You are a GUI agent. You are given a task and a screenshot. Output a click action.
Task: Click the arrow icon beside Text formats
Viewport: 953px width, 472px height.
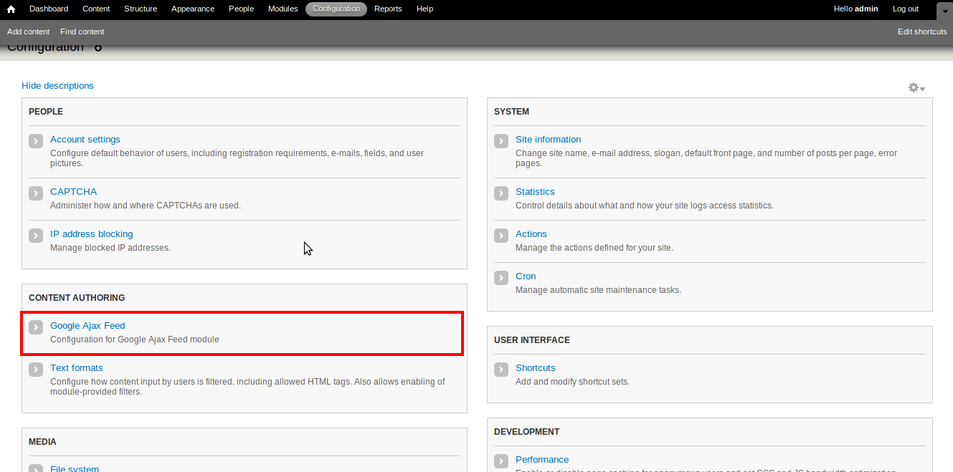(36, 370)
